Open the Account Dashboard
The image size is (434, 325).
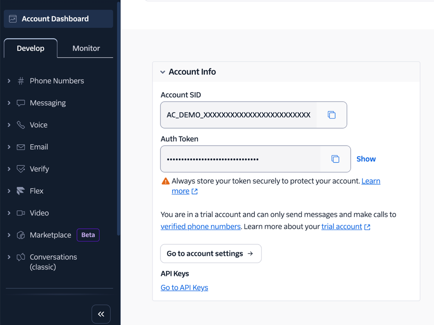(x=58, y=19)
